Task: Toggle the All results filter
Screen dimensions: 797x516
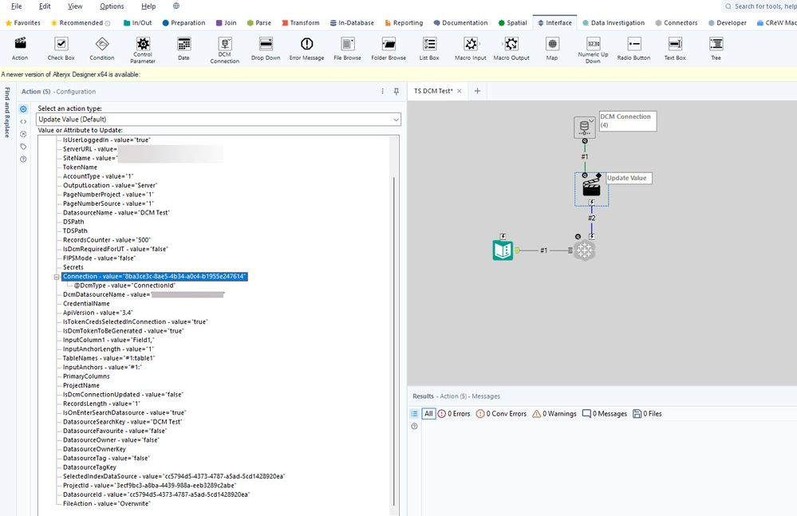Action: [428, 414]
